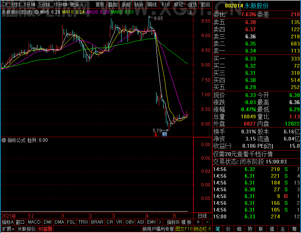The width and height of the screenshot is (301, 233).
Task: Open the 统计 statistics tool
Action: (139, 5)
